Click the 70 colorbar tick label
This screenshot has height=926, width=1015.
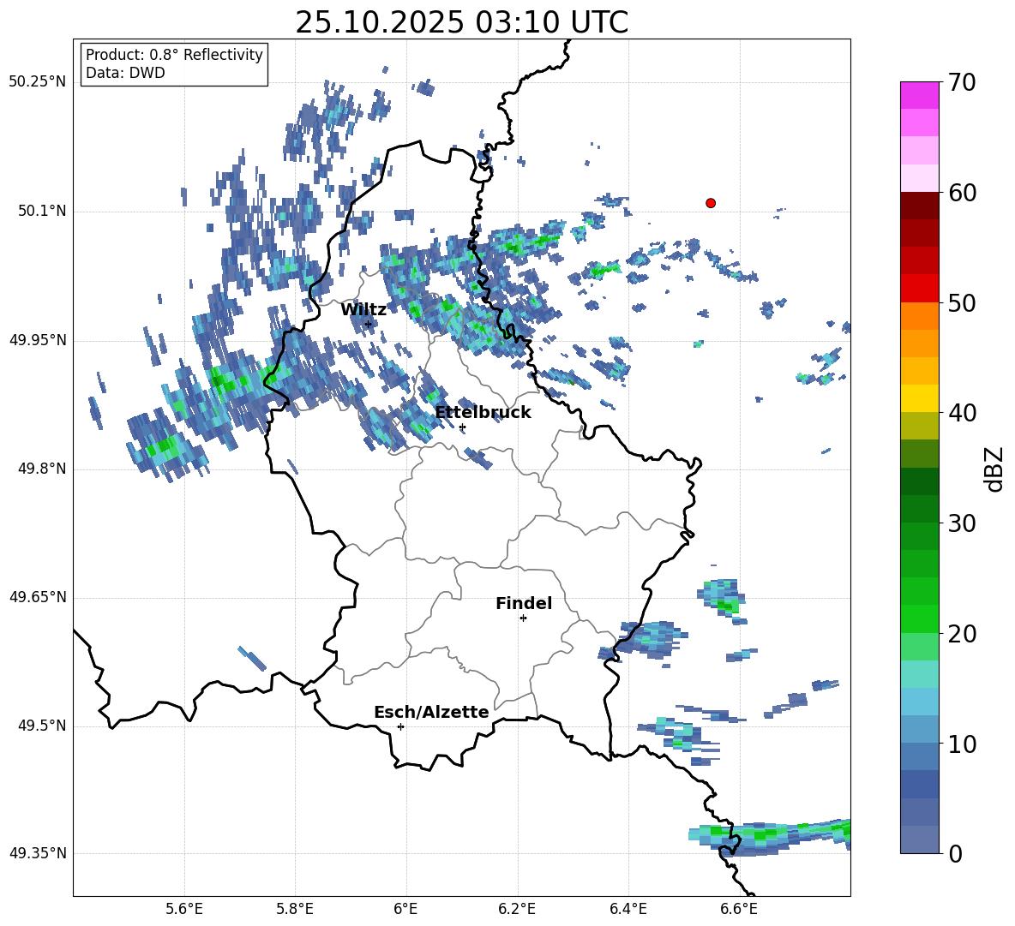962,82
